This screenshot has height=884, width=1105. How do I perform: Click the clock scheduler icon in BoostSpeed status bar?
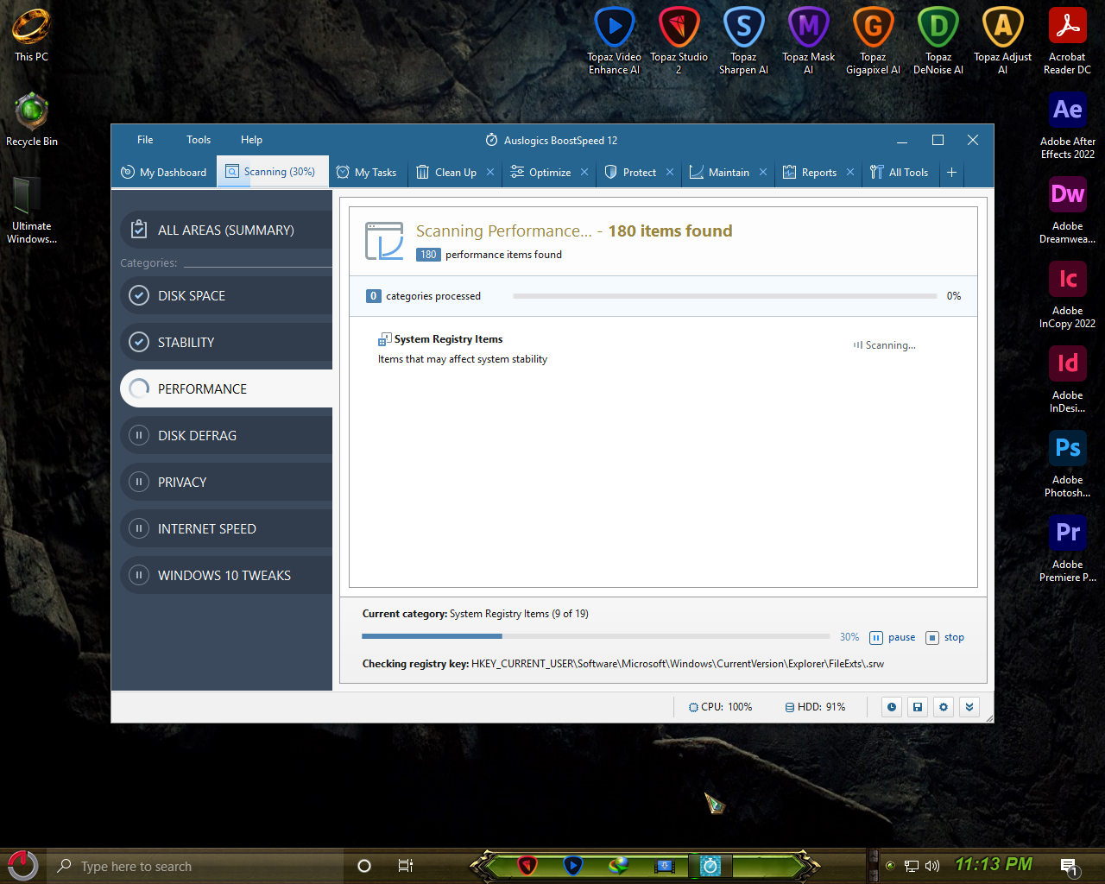(892, 707)
